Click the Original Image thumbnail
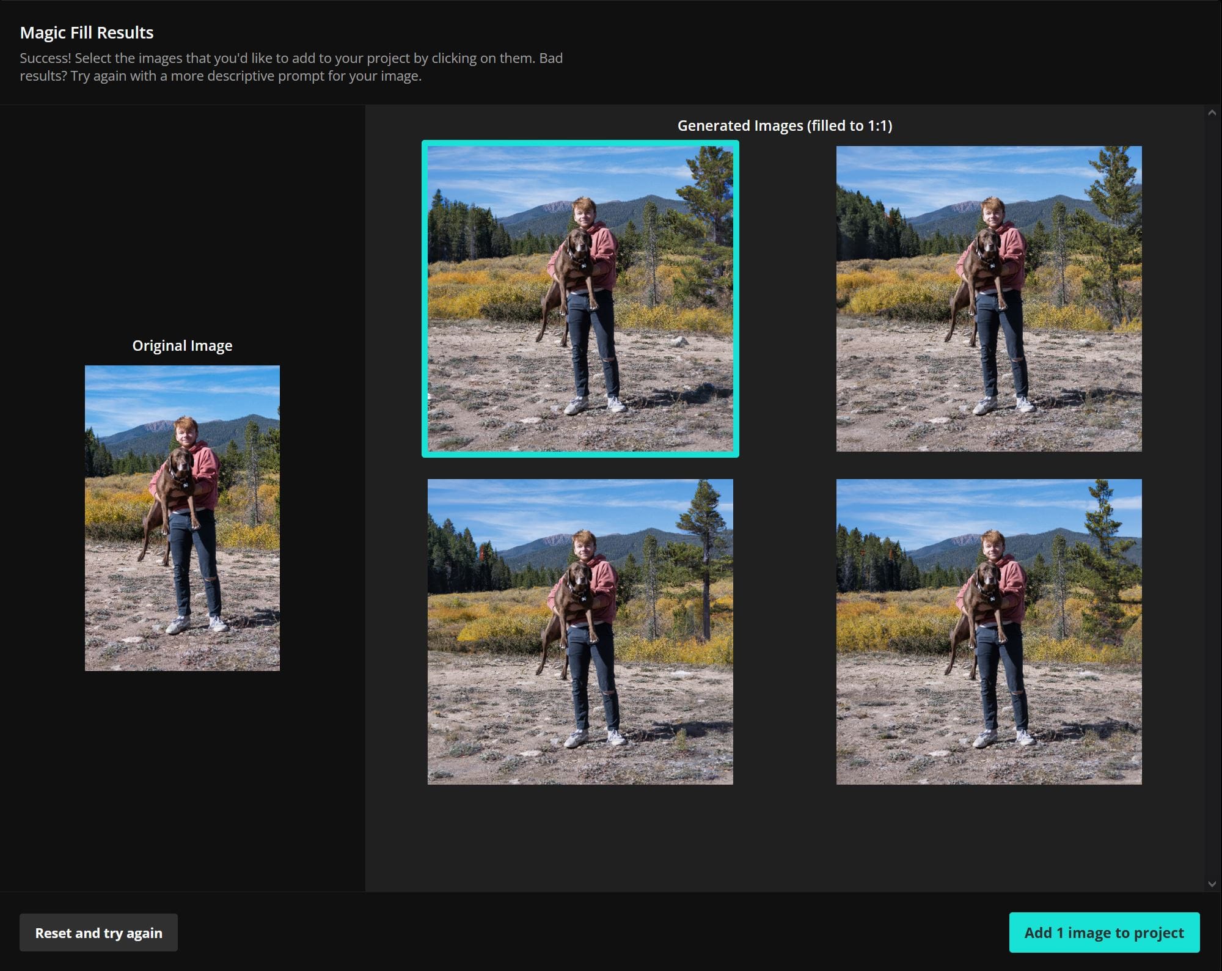The height and width of the screenshot is (971, 1222). pyautogui.click(x=182, y=518)
